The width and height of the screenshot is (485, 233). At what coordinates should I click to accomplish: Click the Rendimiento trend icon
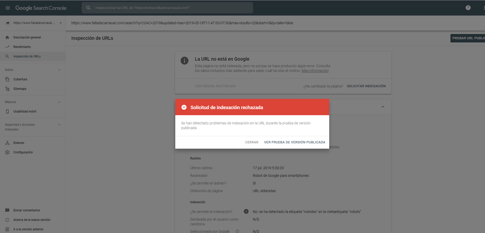[x=7, y=47]
